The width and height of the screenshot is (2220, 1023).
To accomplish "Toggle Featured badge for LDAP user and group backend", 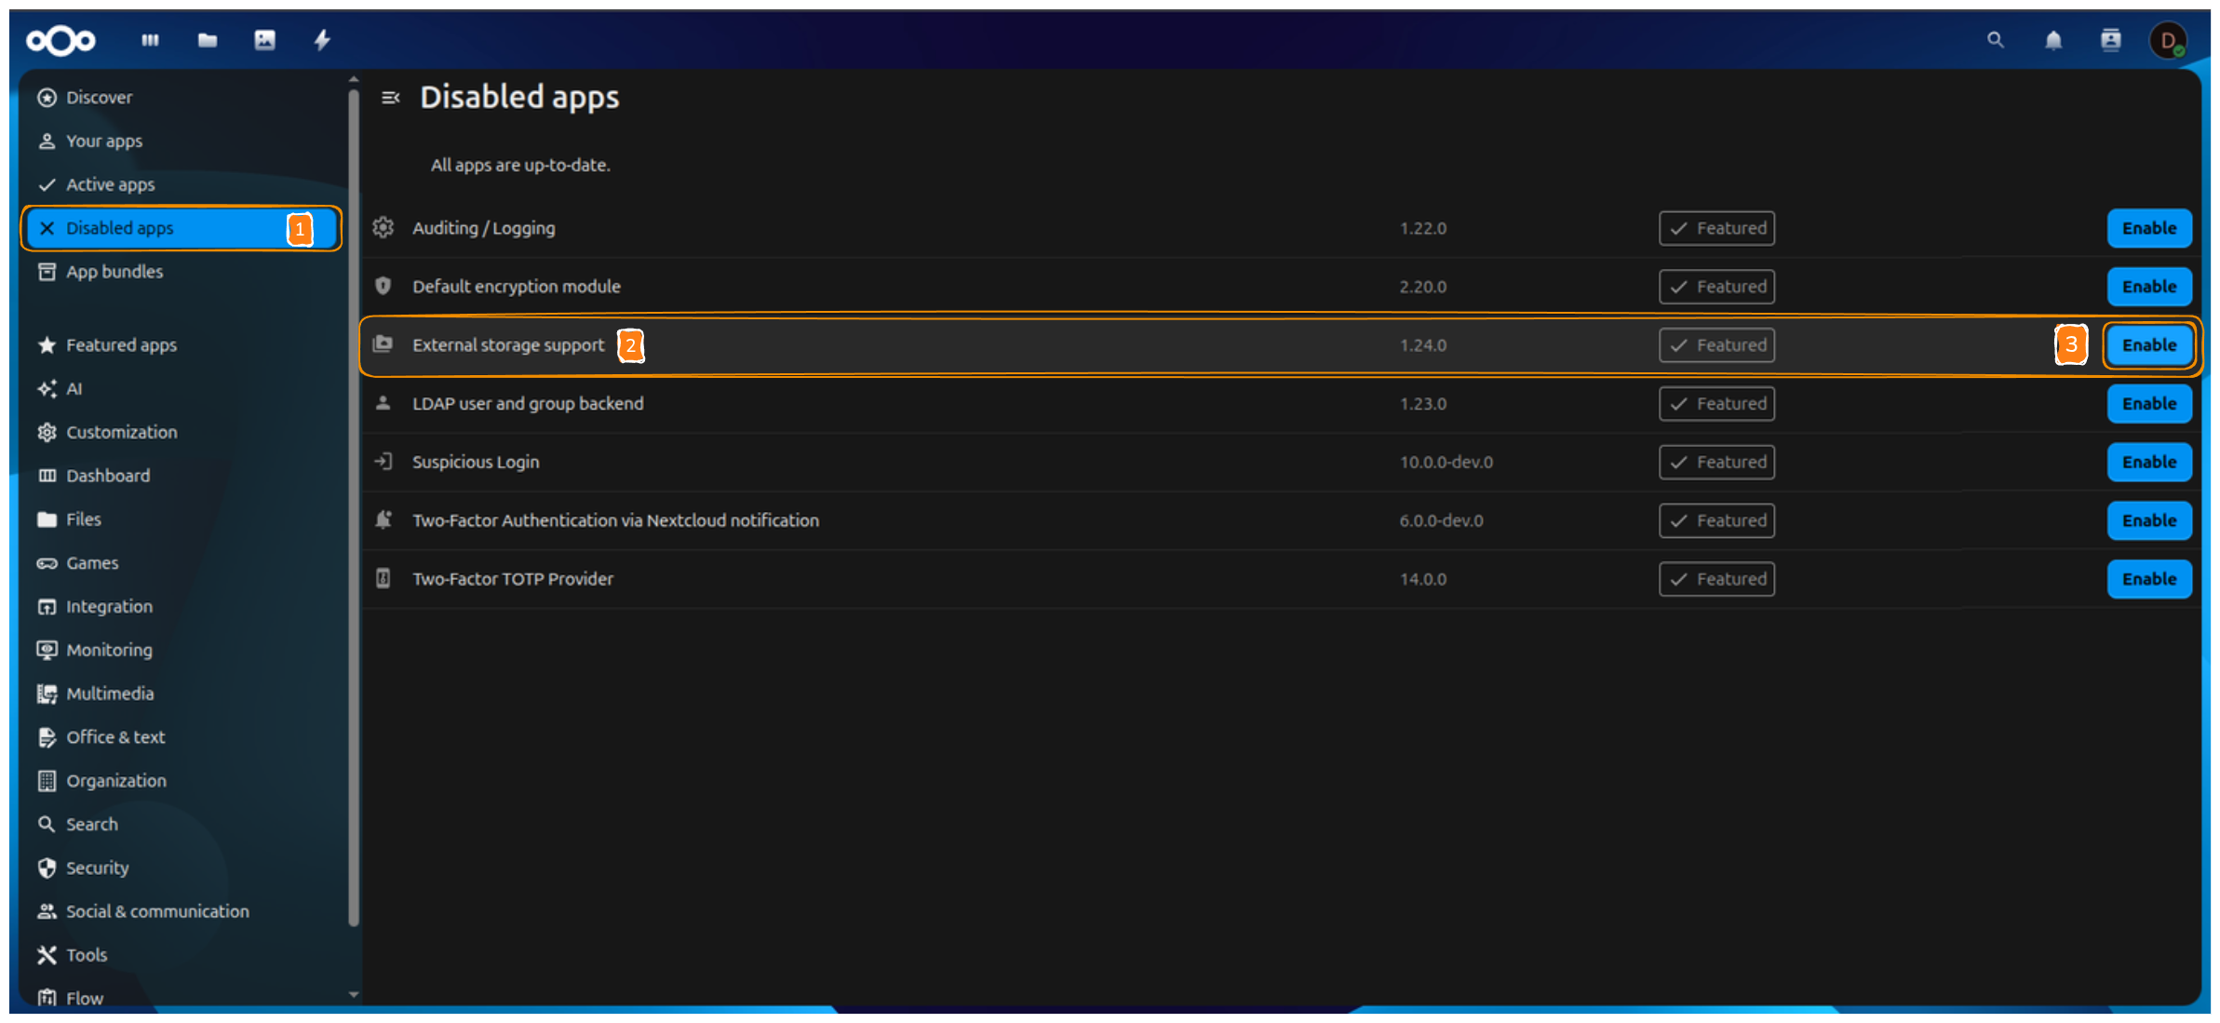I will click(1715, 403).
